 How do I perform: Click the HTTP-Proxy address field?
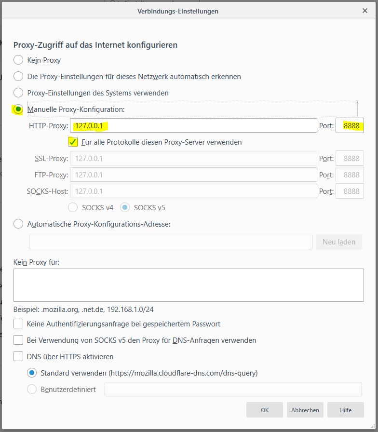(193, 126)
